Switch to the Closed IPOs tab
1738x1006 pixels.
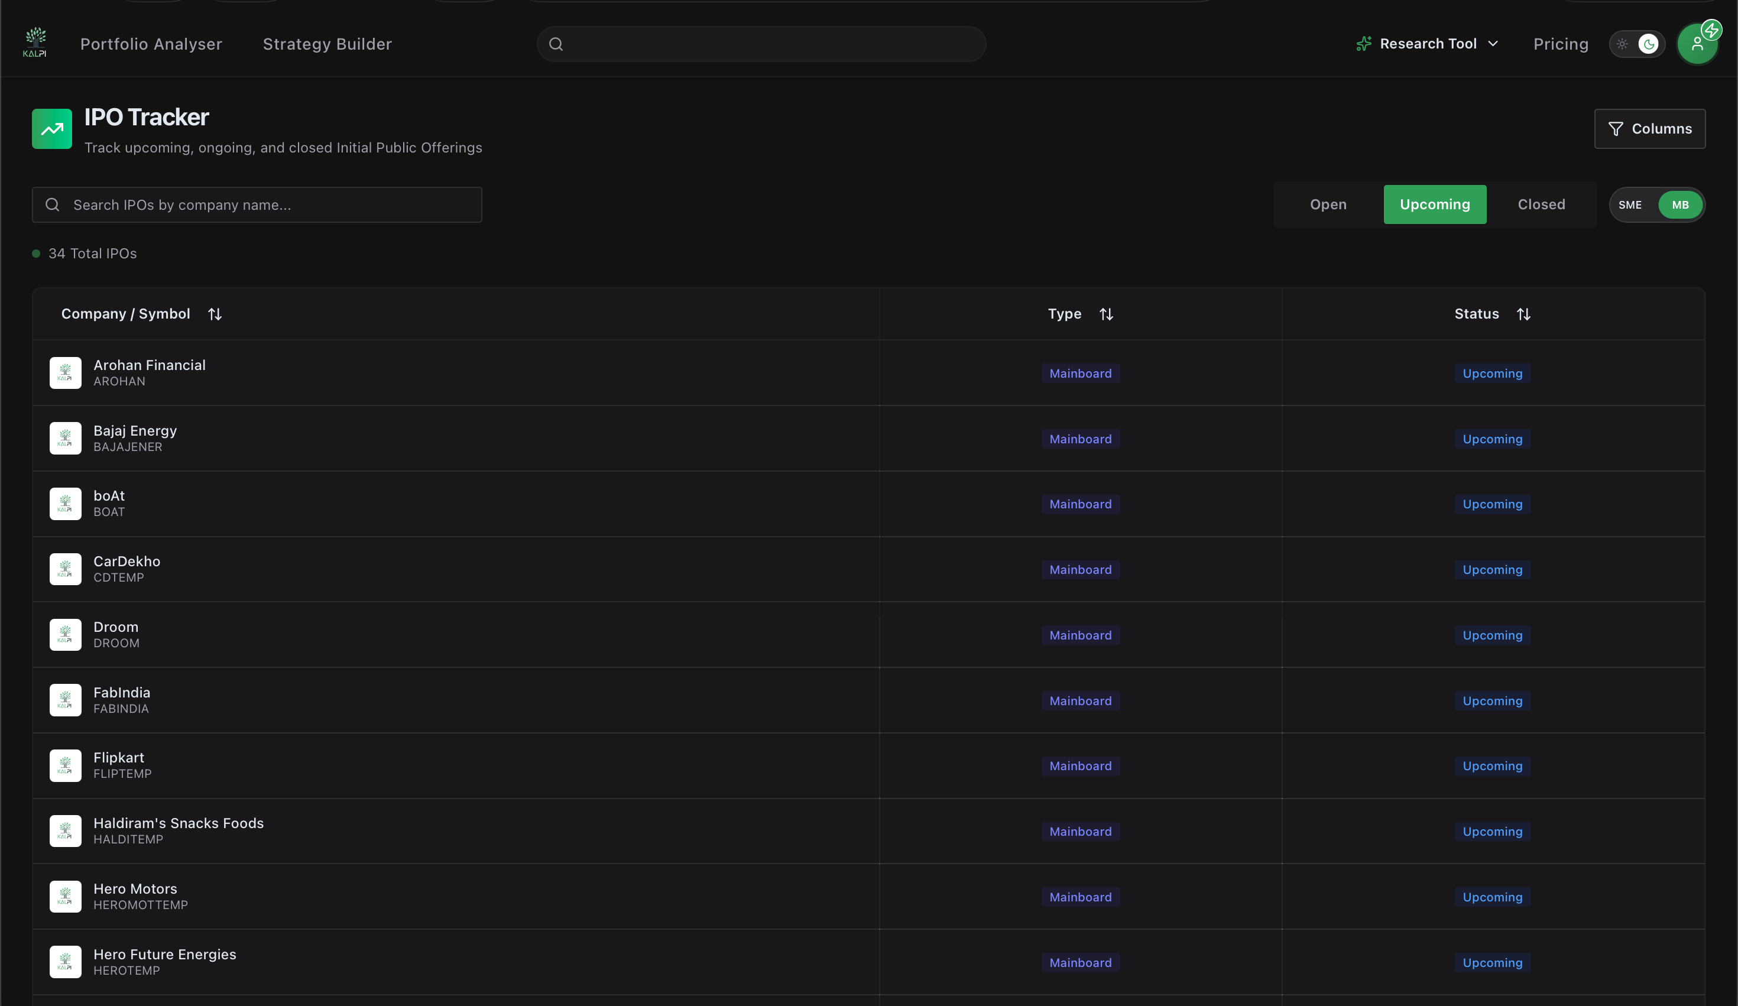click(1542, 205)
